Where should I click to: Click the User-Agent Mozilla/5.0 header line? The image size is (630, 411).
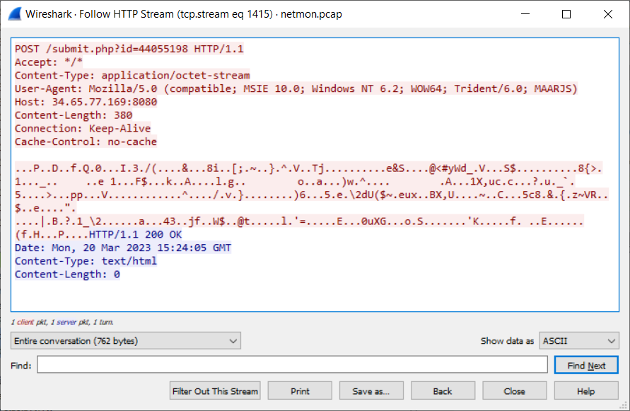coord(296,88)
